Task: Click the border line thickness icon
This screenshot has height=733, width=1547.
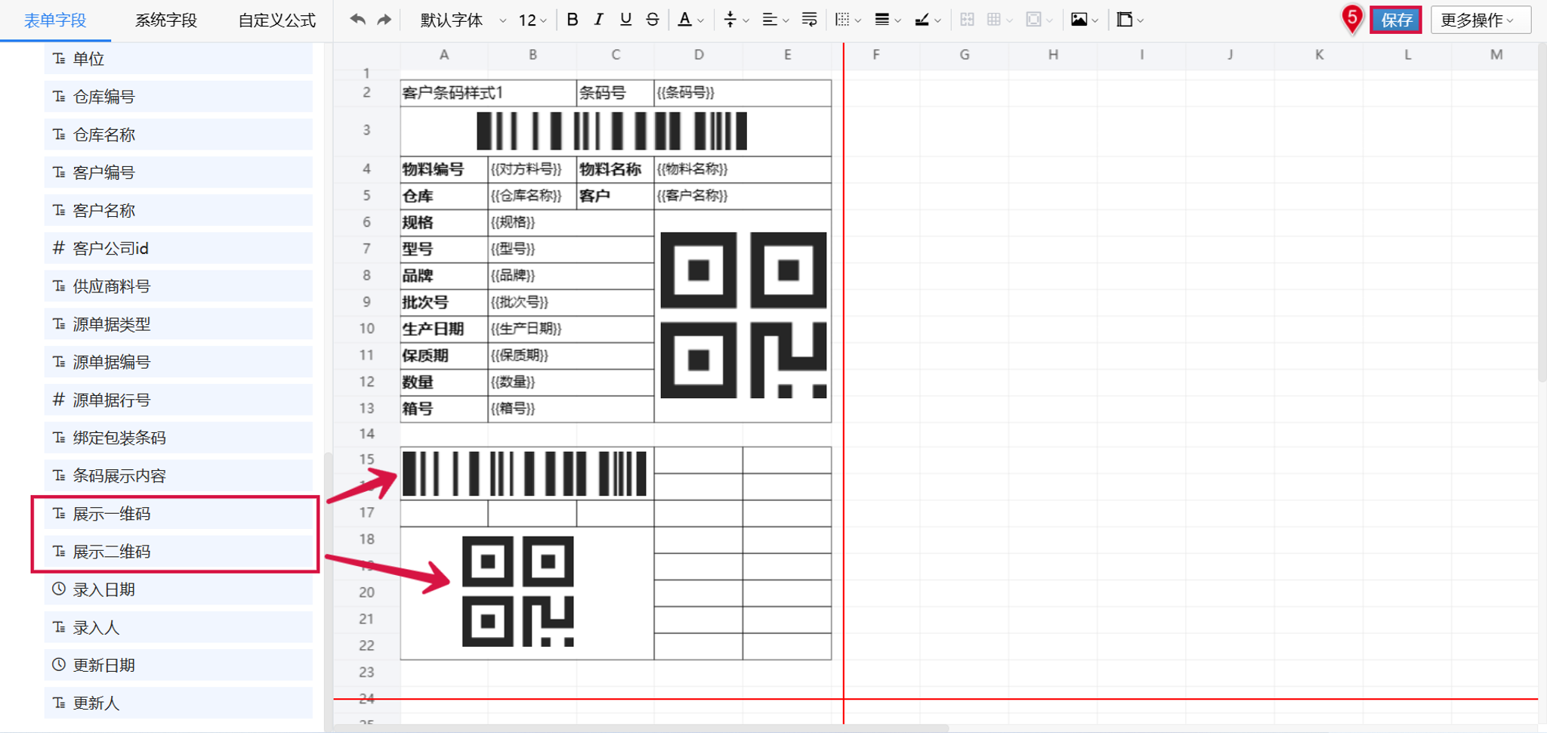Action: (882, 20)
